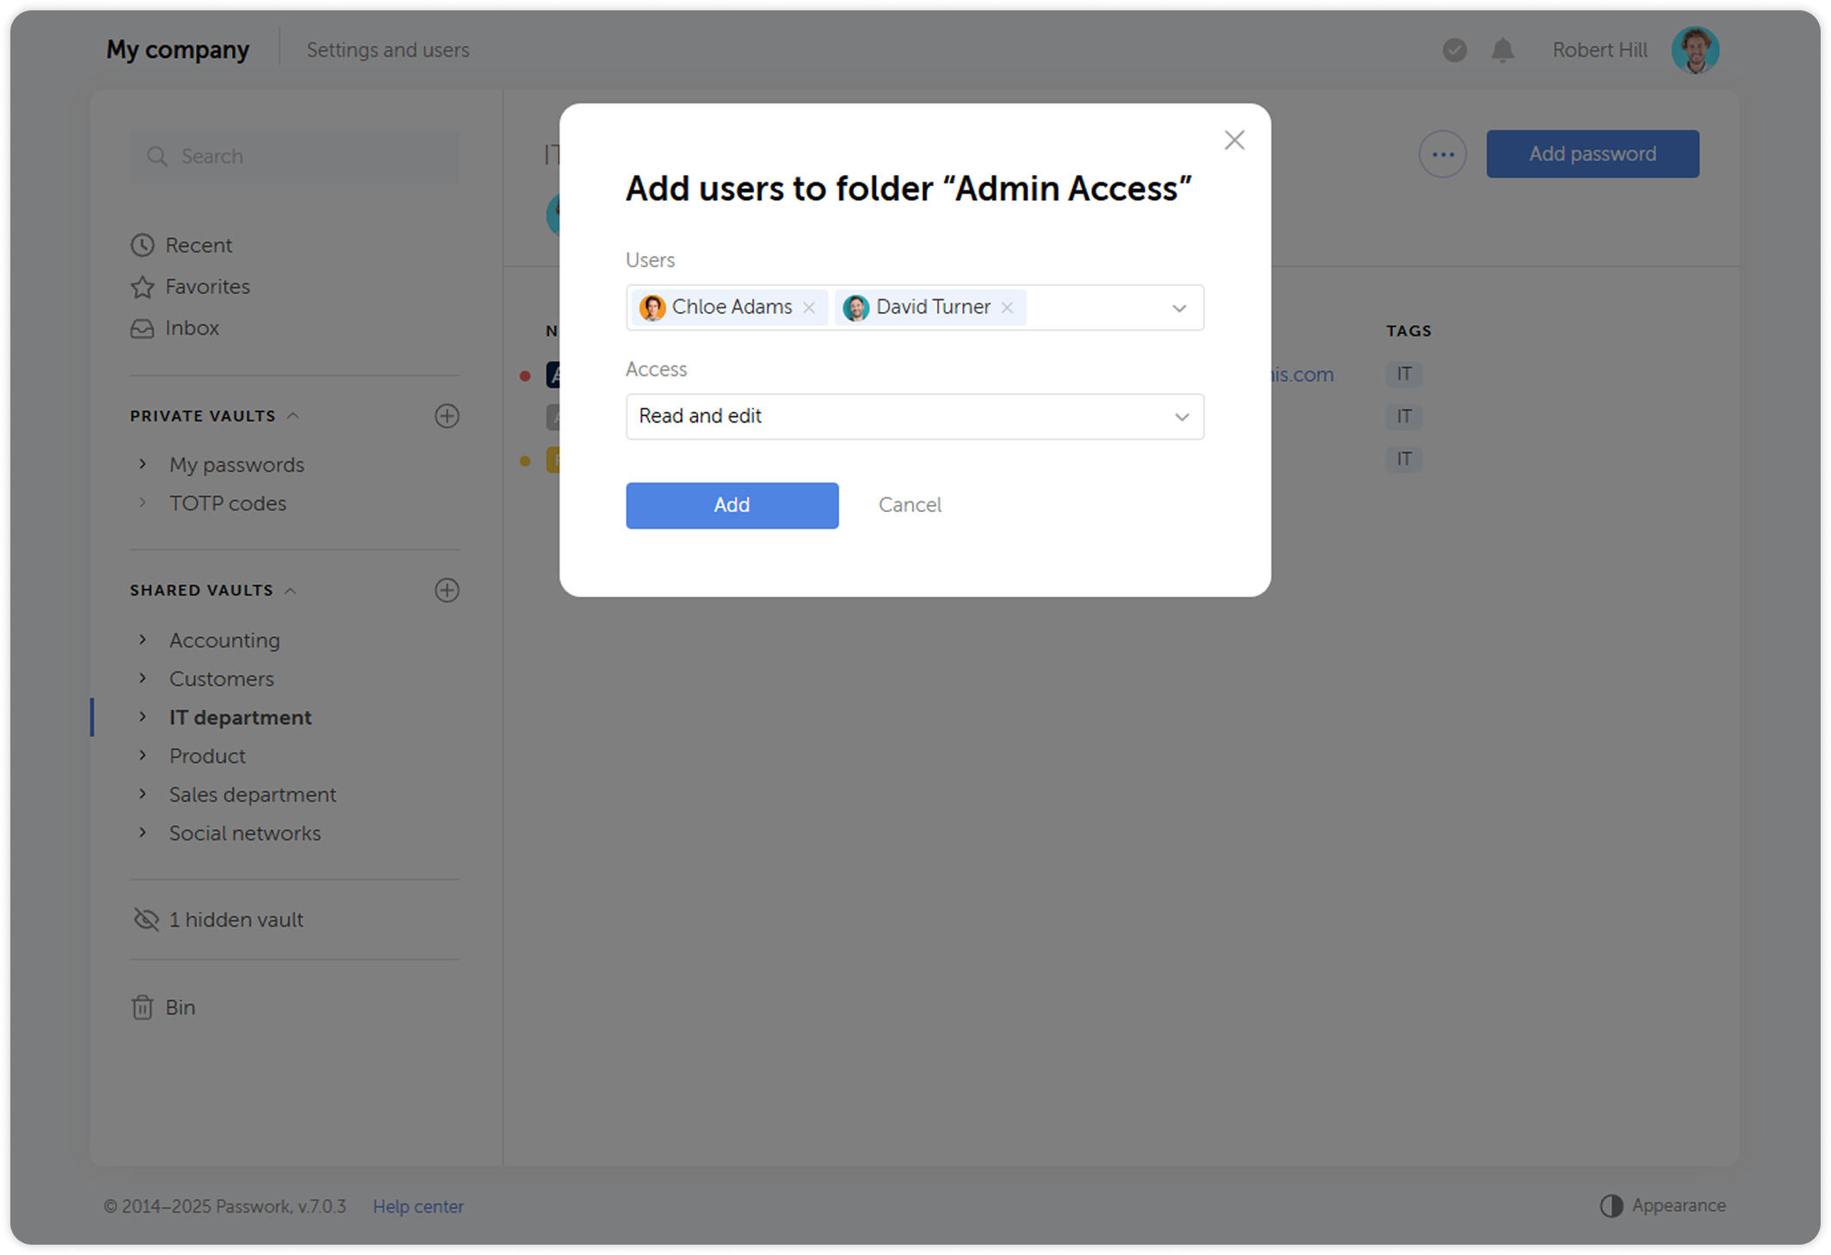Open the Help center link
The width and height of the screenshot is (1831, 1255).
coord(418,1206)
